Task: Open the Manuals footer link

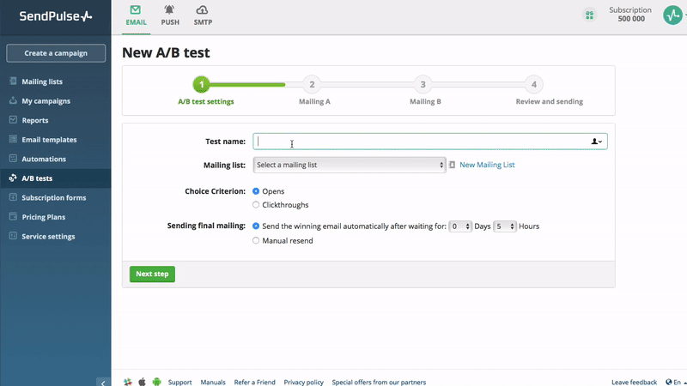Action: coord(213,382)
